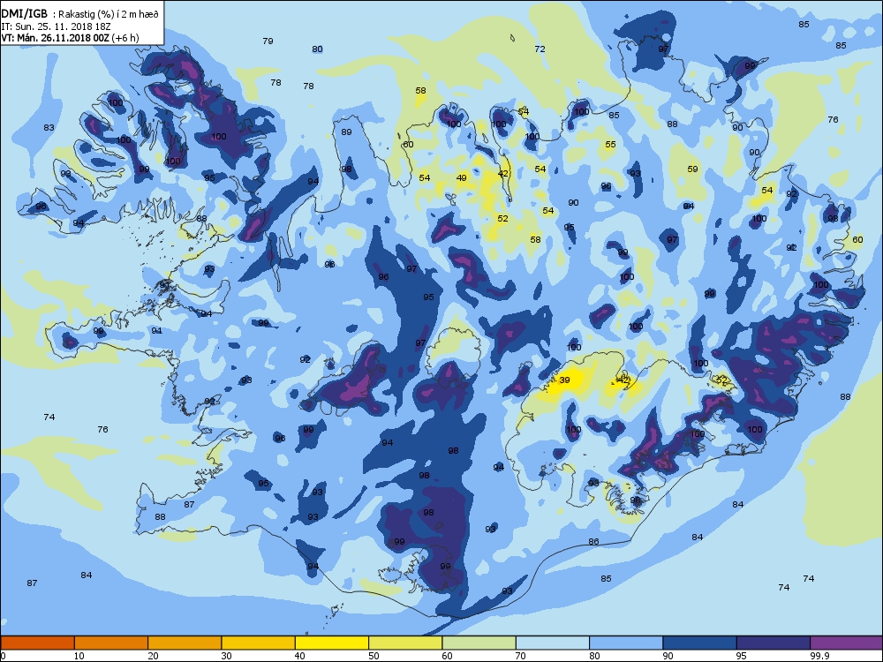Click the map value '91'
This screenshot has width=883, height=662.
[156, 331]
